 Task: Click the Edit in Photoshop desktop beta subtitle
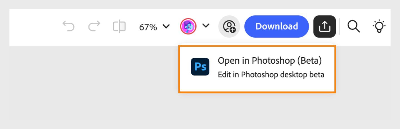coord(271,75)
